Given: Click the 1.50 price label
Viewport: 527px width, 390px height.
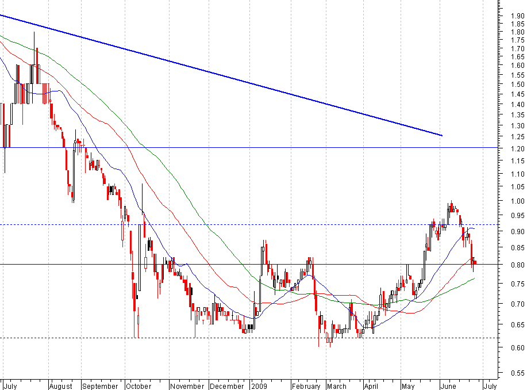Looking at the screenshot, I should [x=518, y=85].
